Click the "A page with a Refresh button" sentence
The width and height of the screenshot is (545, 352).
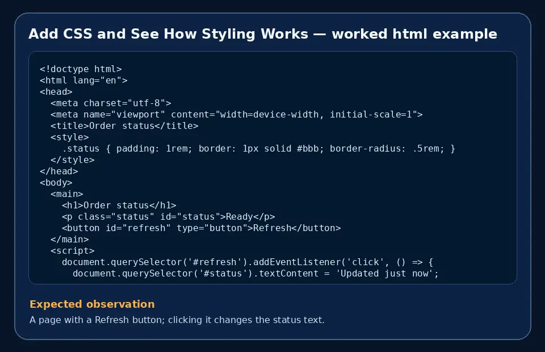pos(177,320)
